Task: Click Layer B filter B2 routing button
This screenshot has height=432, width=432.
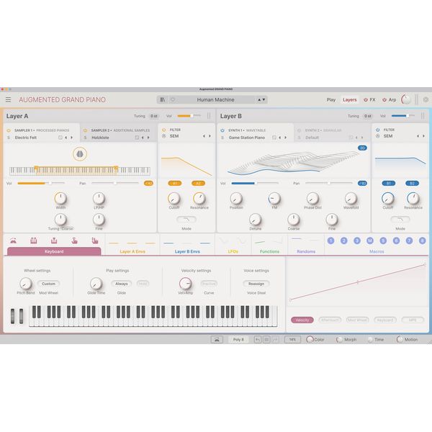Action: pyautogui.click(x=412, y=183)
